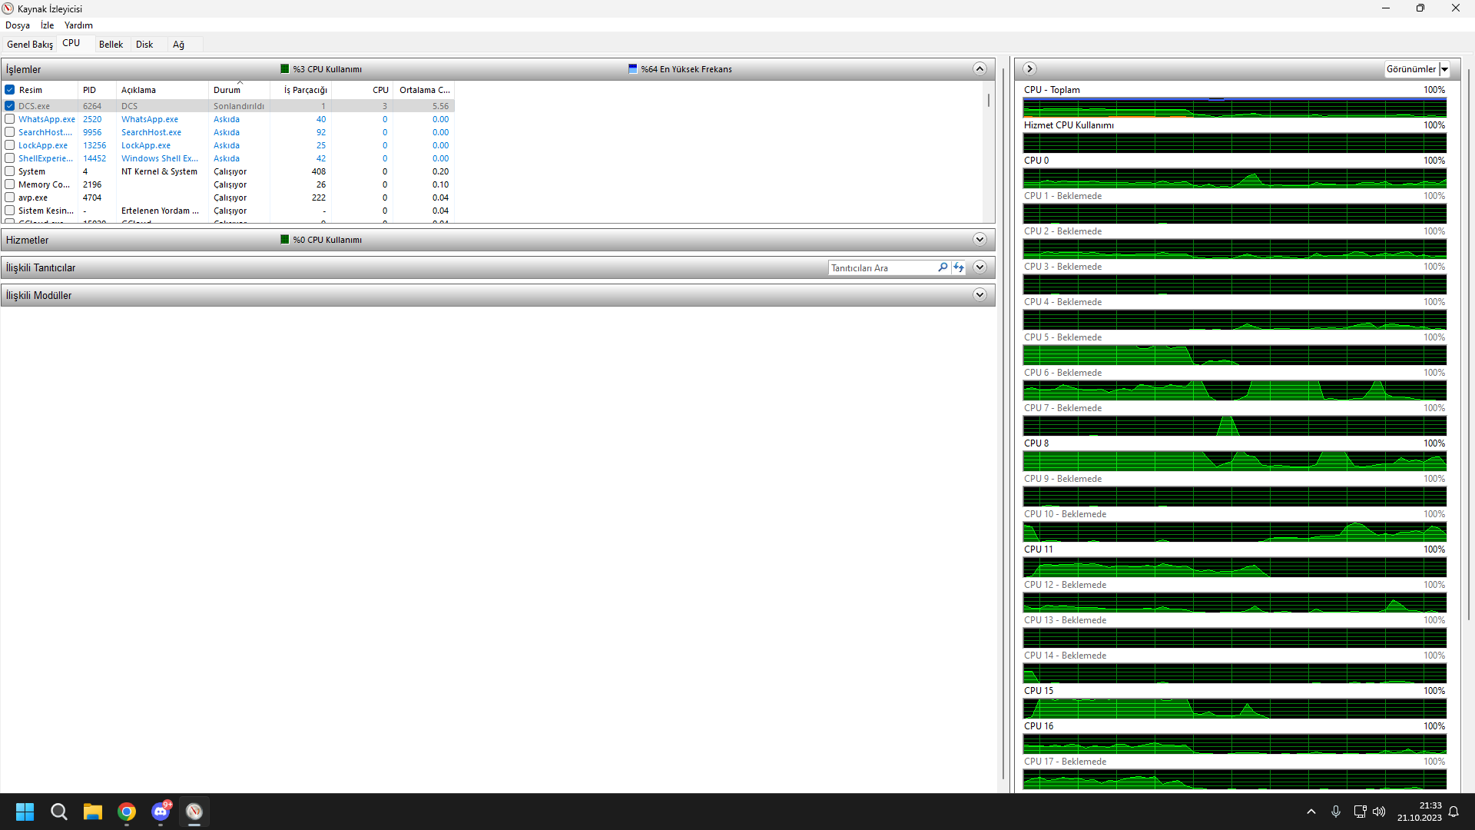Open taskbar Search
Viewport: 1475px width, 830px height.
click(x=58, y=812)
